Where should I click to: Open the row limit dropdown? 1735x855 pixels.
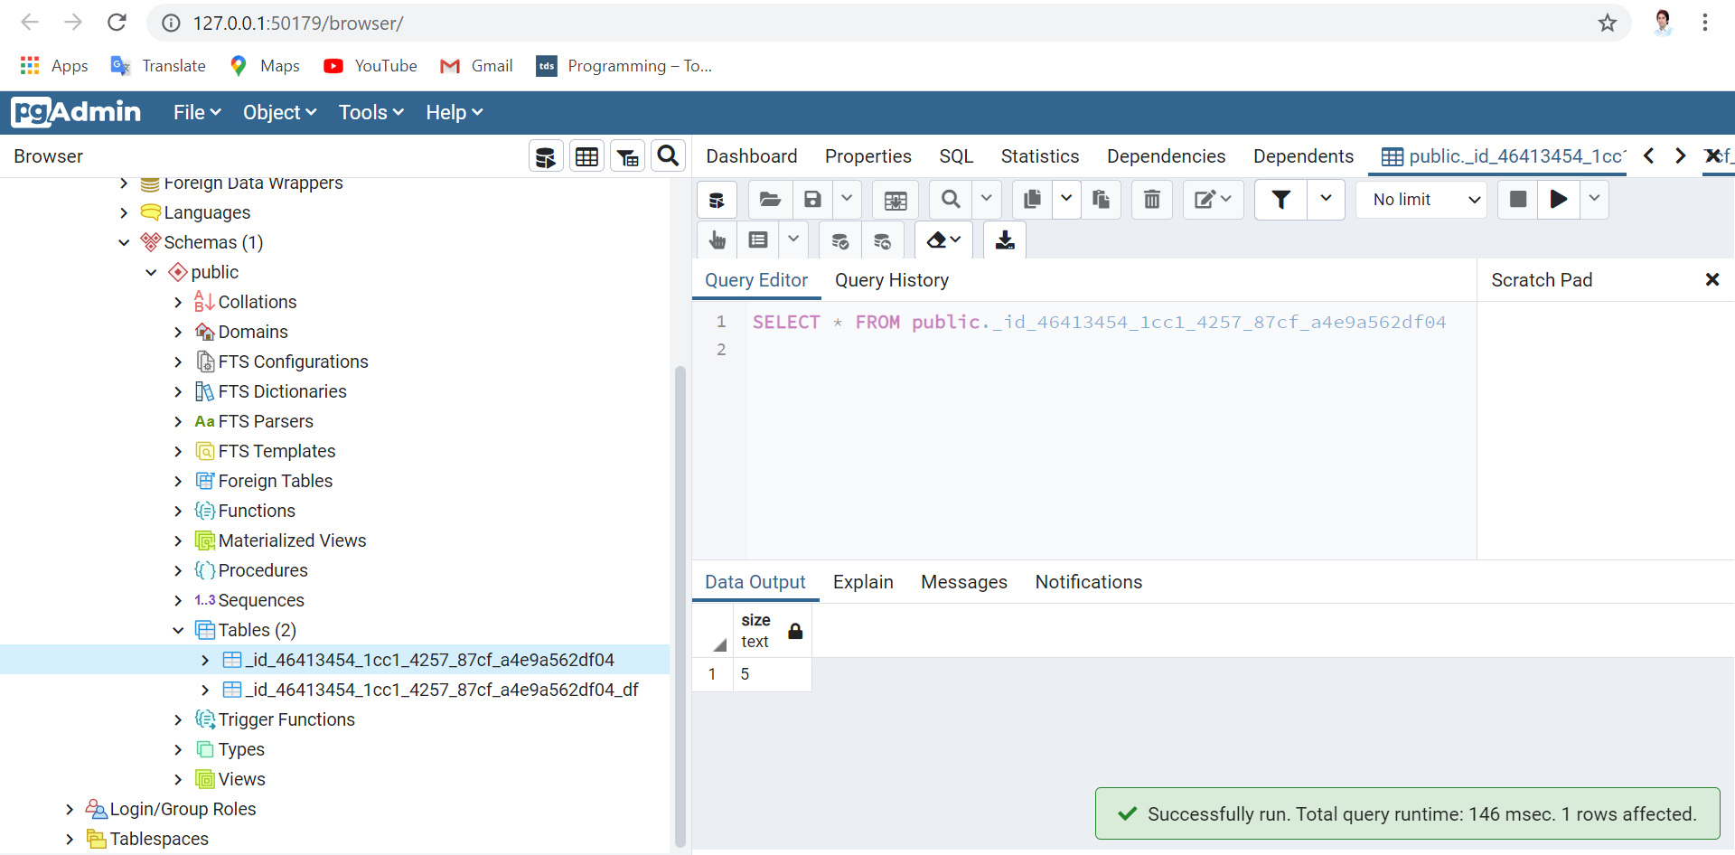(x=1421, y=199)
